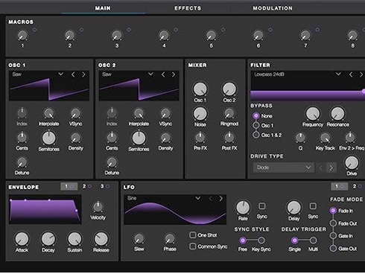365x274 pixels.
Task: Set delay trigger to Multi
Action: click(313, 240)
